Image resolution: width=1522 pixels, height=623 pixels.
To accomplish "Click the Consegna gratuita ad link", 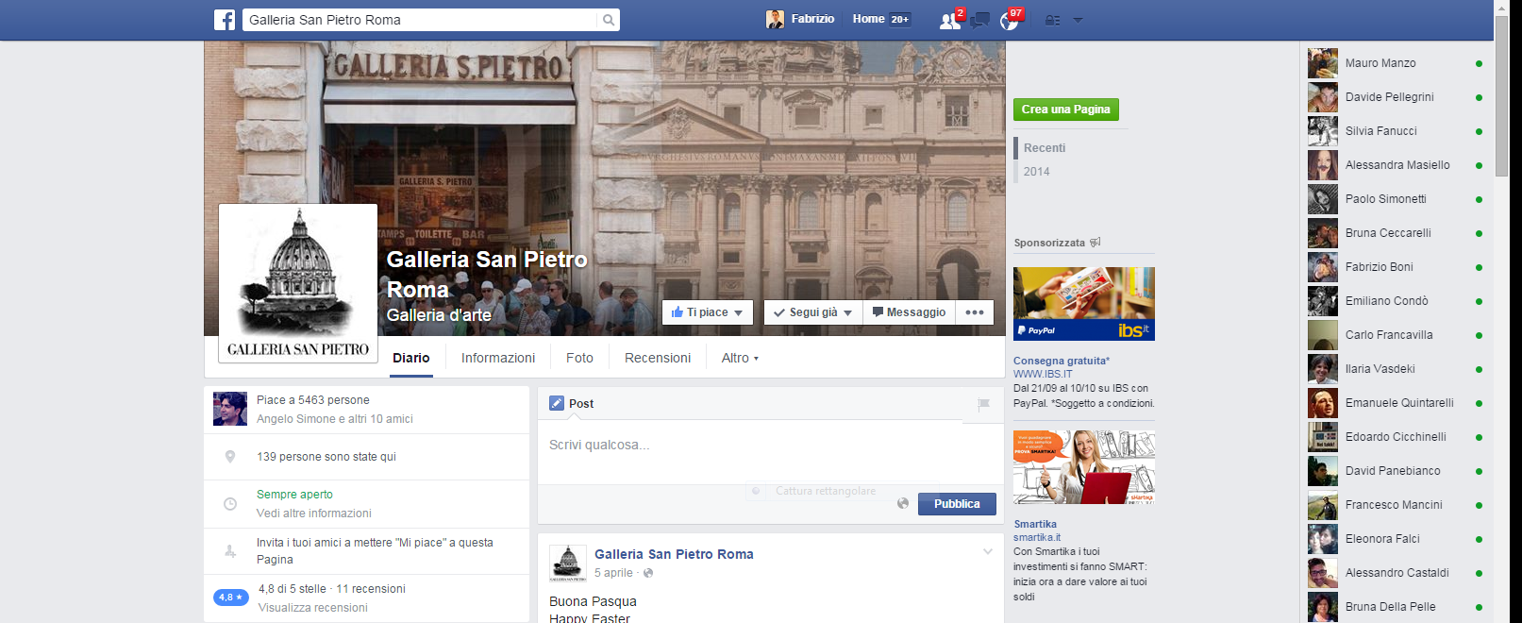I will [x=1062, y=361].
